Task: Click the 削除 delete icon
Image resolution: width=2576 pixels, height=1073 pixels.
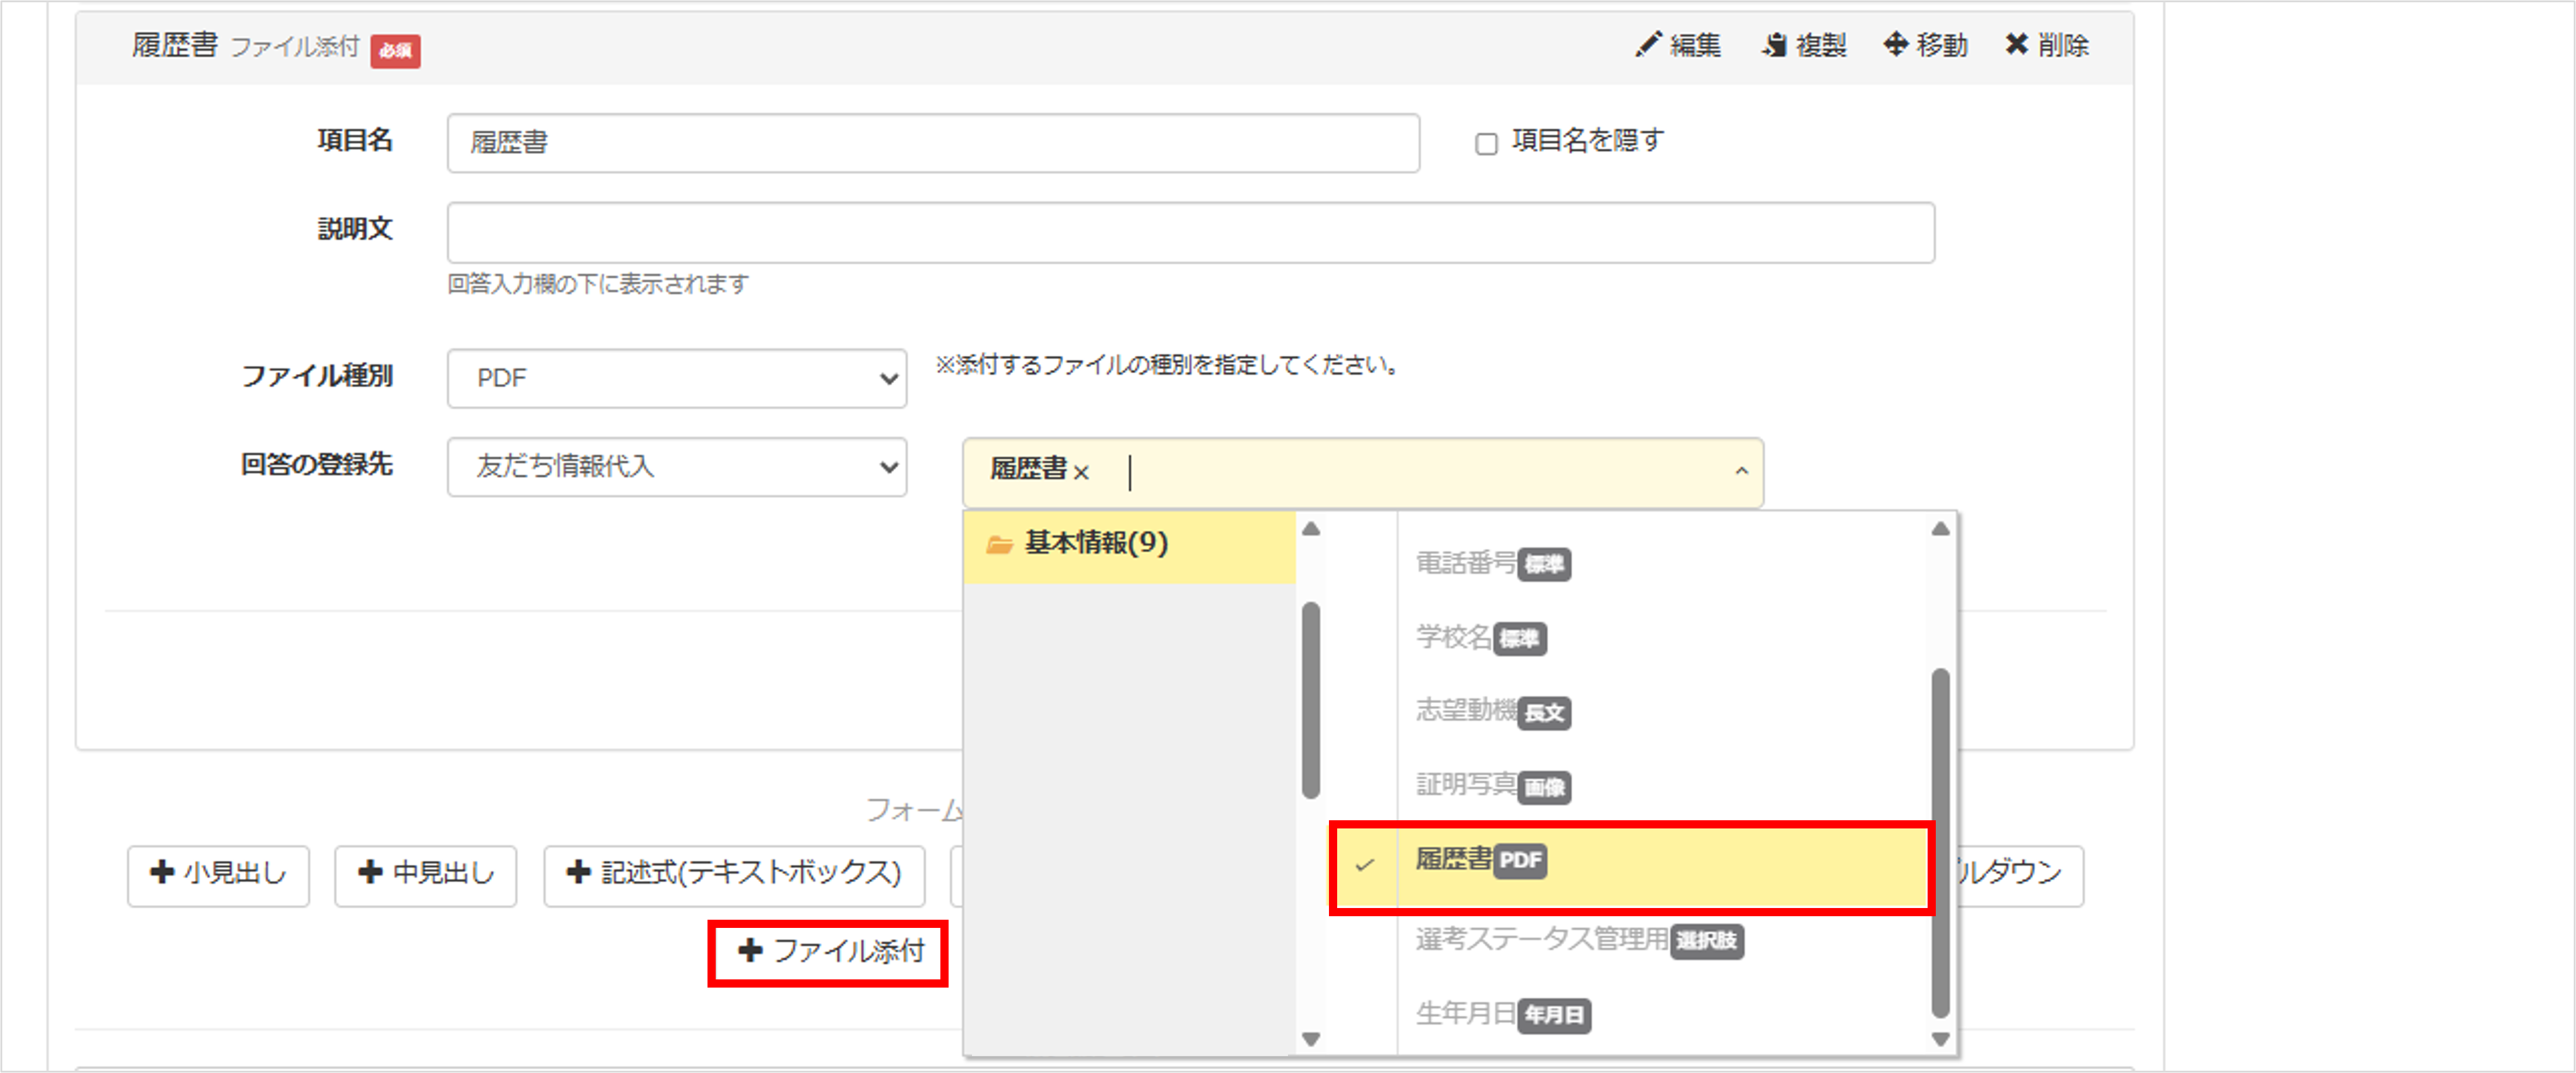Action: (2018, 44)
